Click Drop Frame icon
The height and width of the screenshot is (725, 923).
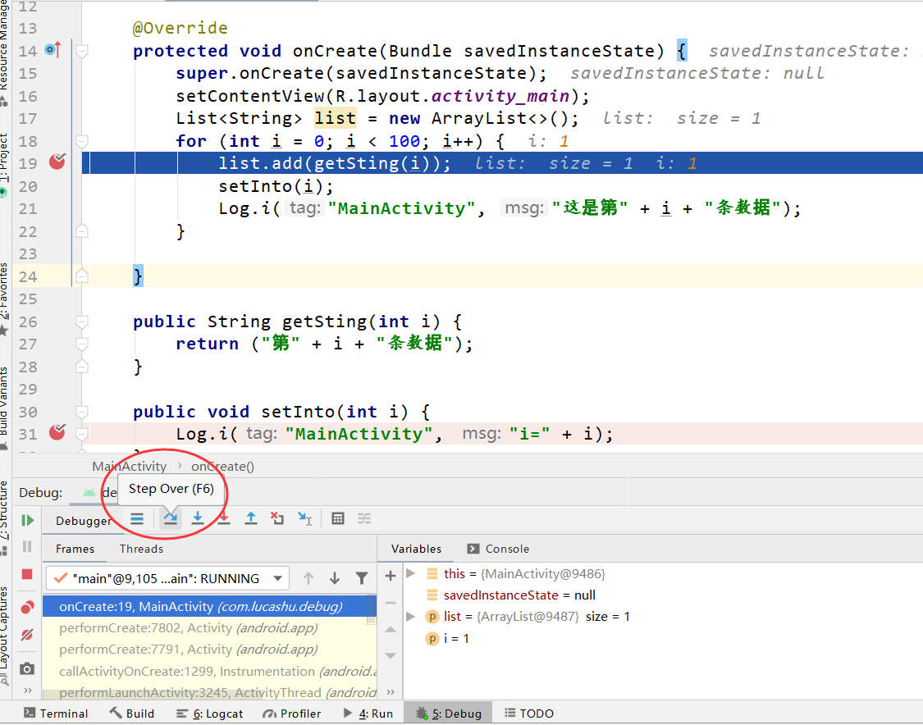277,518
